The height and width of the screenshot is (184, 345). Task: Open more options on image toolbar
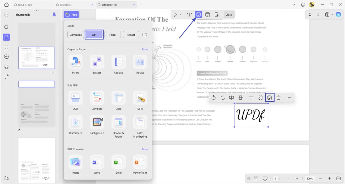click(289, 98)
